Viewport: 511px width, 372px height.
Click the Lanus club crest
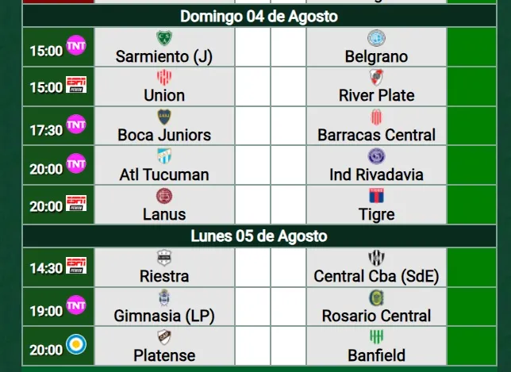pyautogui.click(x=164, y=196)
